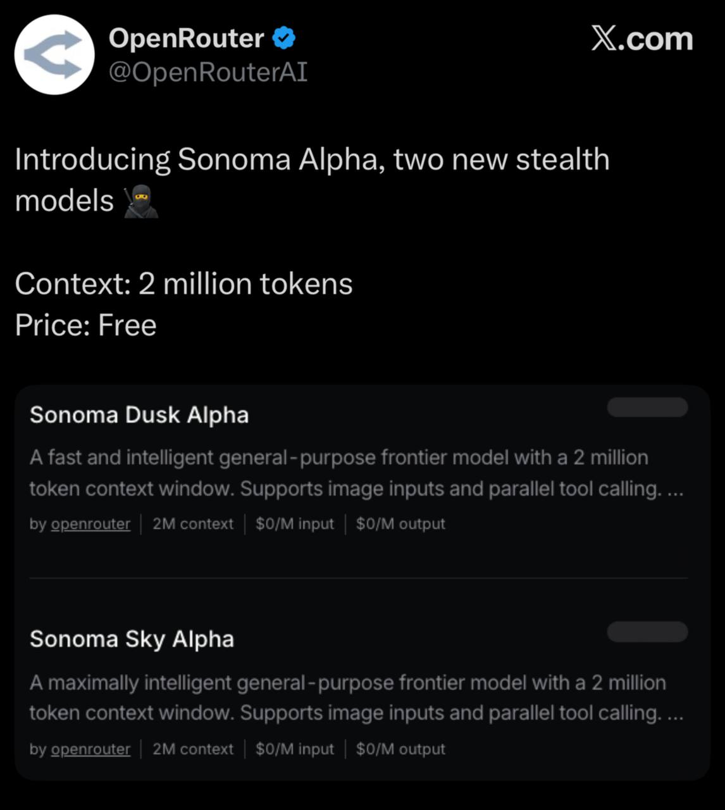Click "$0/M input" under Sonoma Dusk Alpha
The width and height of the screenshot is (725, 810).
click(295, 524)
